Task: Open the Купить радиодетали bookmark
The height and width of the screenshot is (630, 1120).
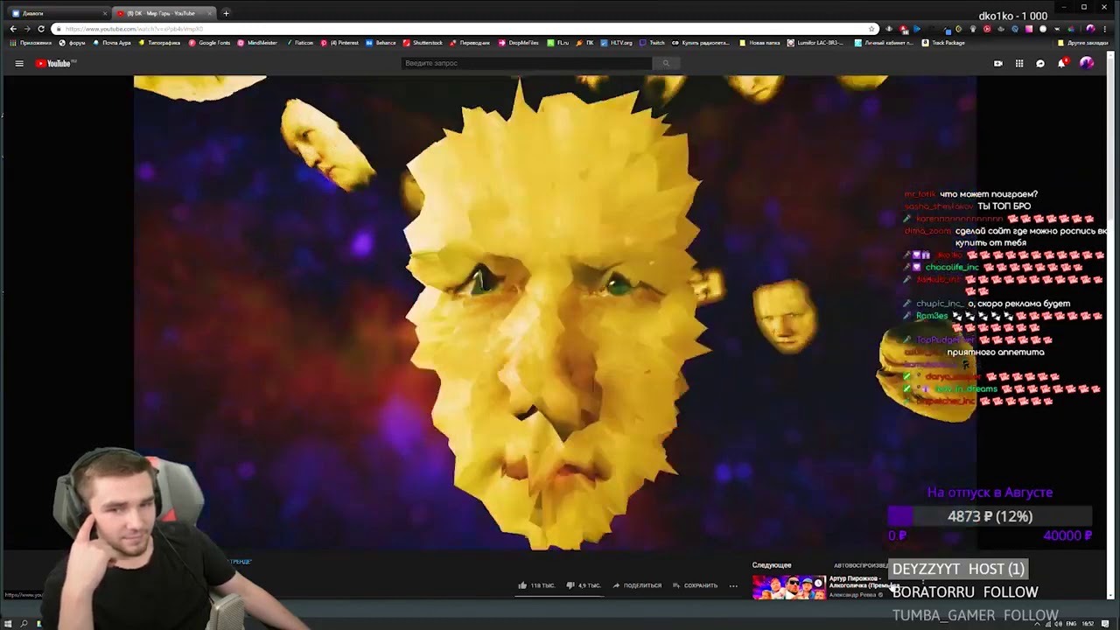Action: pos(702,42)
